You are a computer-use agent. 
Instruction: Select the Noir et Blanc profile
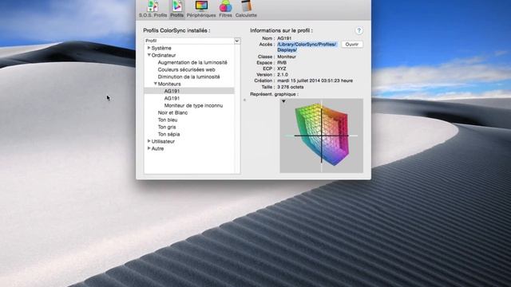172,112
